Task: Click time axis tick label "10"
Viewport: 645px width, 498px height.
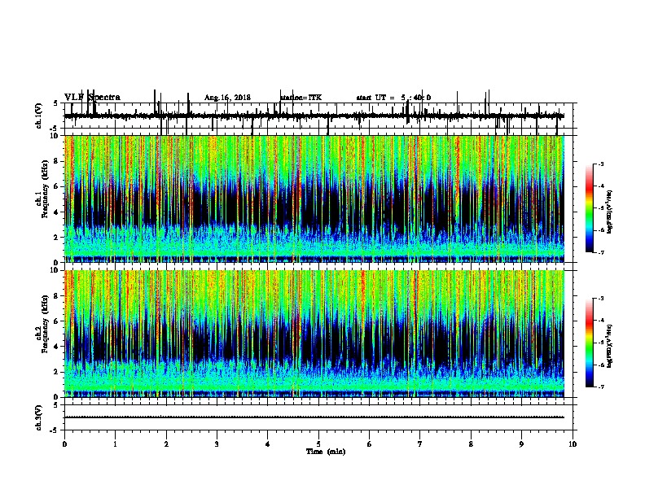Action: [x=573, y=444]
